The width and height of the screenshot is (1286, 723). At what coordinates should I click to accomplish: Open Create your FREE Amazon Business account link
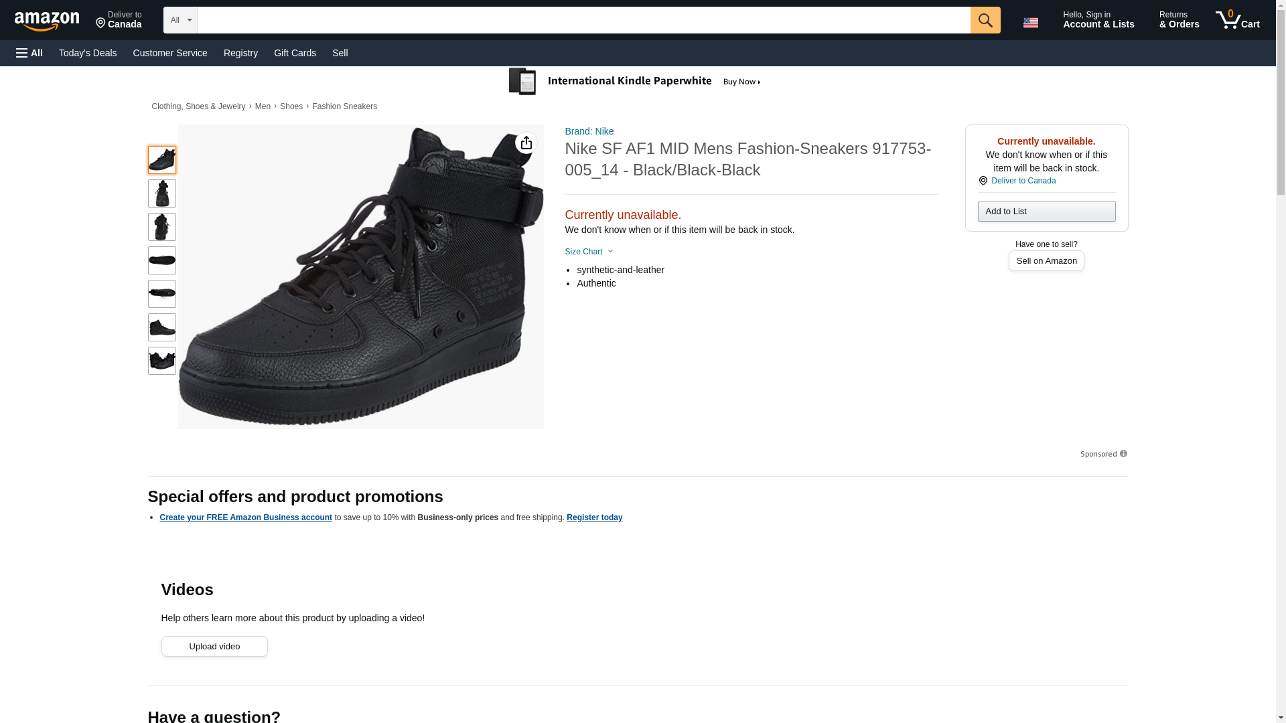(246, 517)
